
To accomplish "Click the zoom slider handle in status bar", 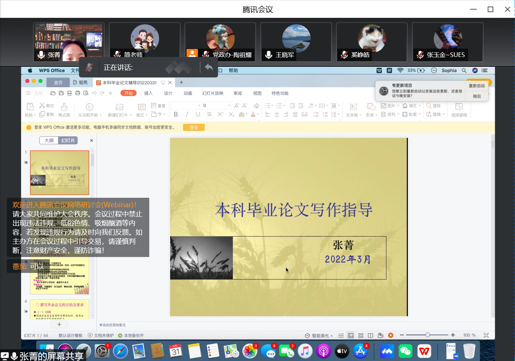I will point(428,335).
